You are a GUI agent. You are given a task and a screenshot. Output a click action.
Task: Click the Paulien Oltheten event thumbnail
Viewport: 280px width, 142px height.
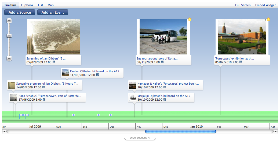coord(65,73)
